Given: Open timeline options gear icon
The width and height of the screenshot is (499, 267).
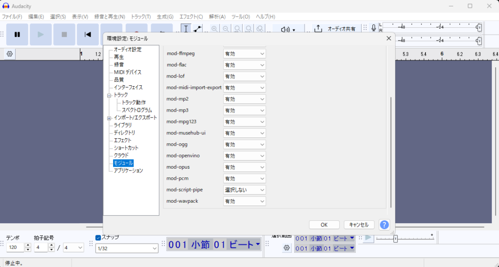Looking at the screenshot, I should tap(10, 54).
